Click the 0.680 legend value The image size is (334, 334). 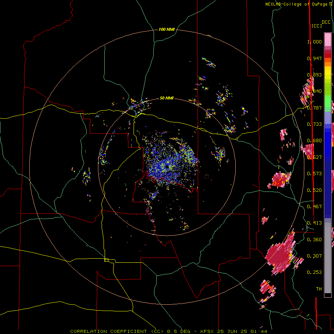click(314, 141)
